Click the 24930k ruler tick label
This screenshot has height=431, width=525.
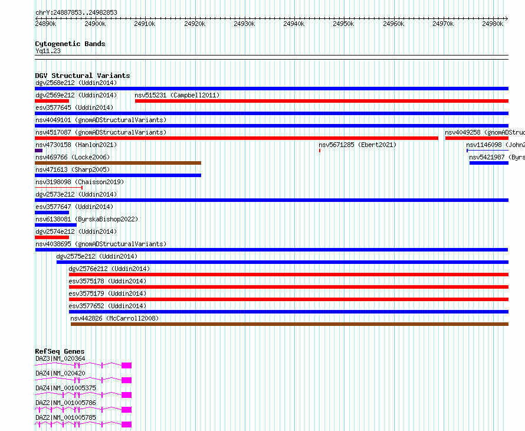244,24
